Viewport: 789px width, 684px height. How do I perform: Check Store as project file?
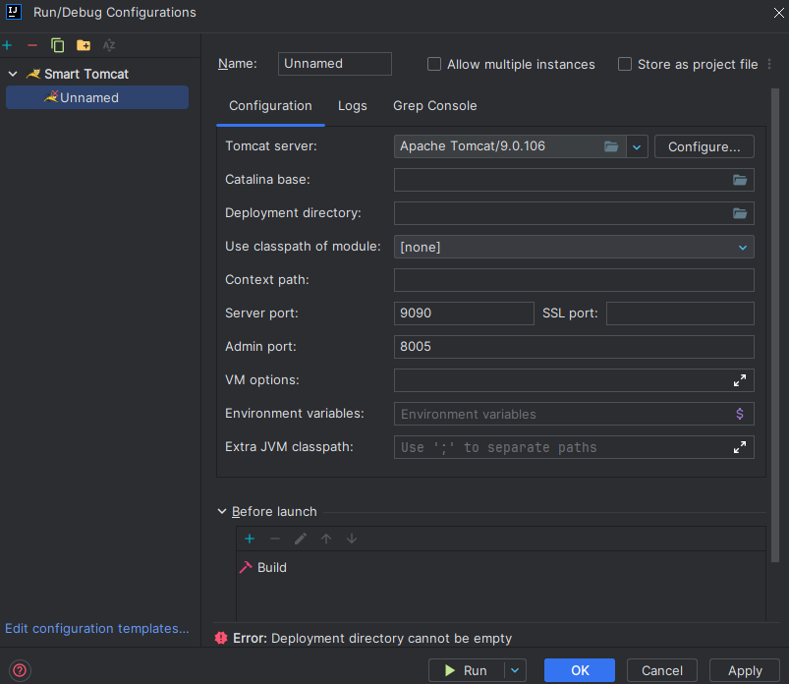[x=625, y=64]
